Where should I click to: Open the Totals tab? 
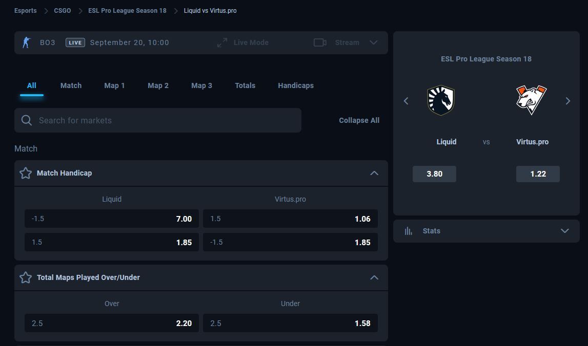(245, 85)
